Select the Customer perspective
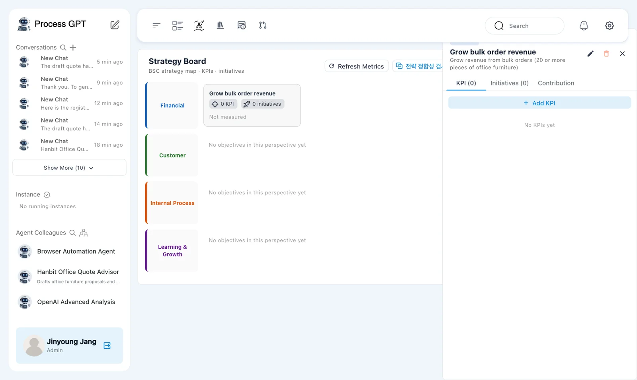 click(172, 155)
